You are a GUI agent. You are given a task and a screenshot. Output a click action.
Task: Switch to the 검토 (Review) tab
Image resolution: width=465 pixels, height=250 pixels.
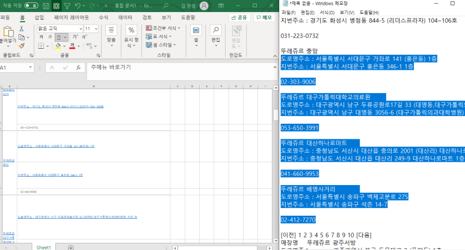pos(147,17)
